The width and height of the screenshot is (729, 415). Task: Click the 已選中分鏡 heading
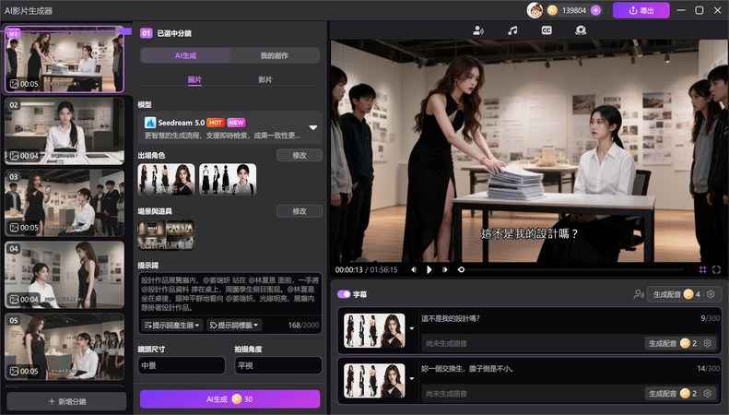[x=174, y=33]
